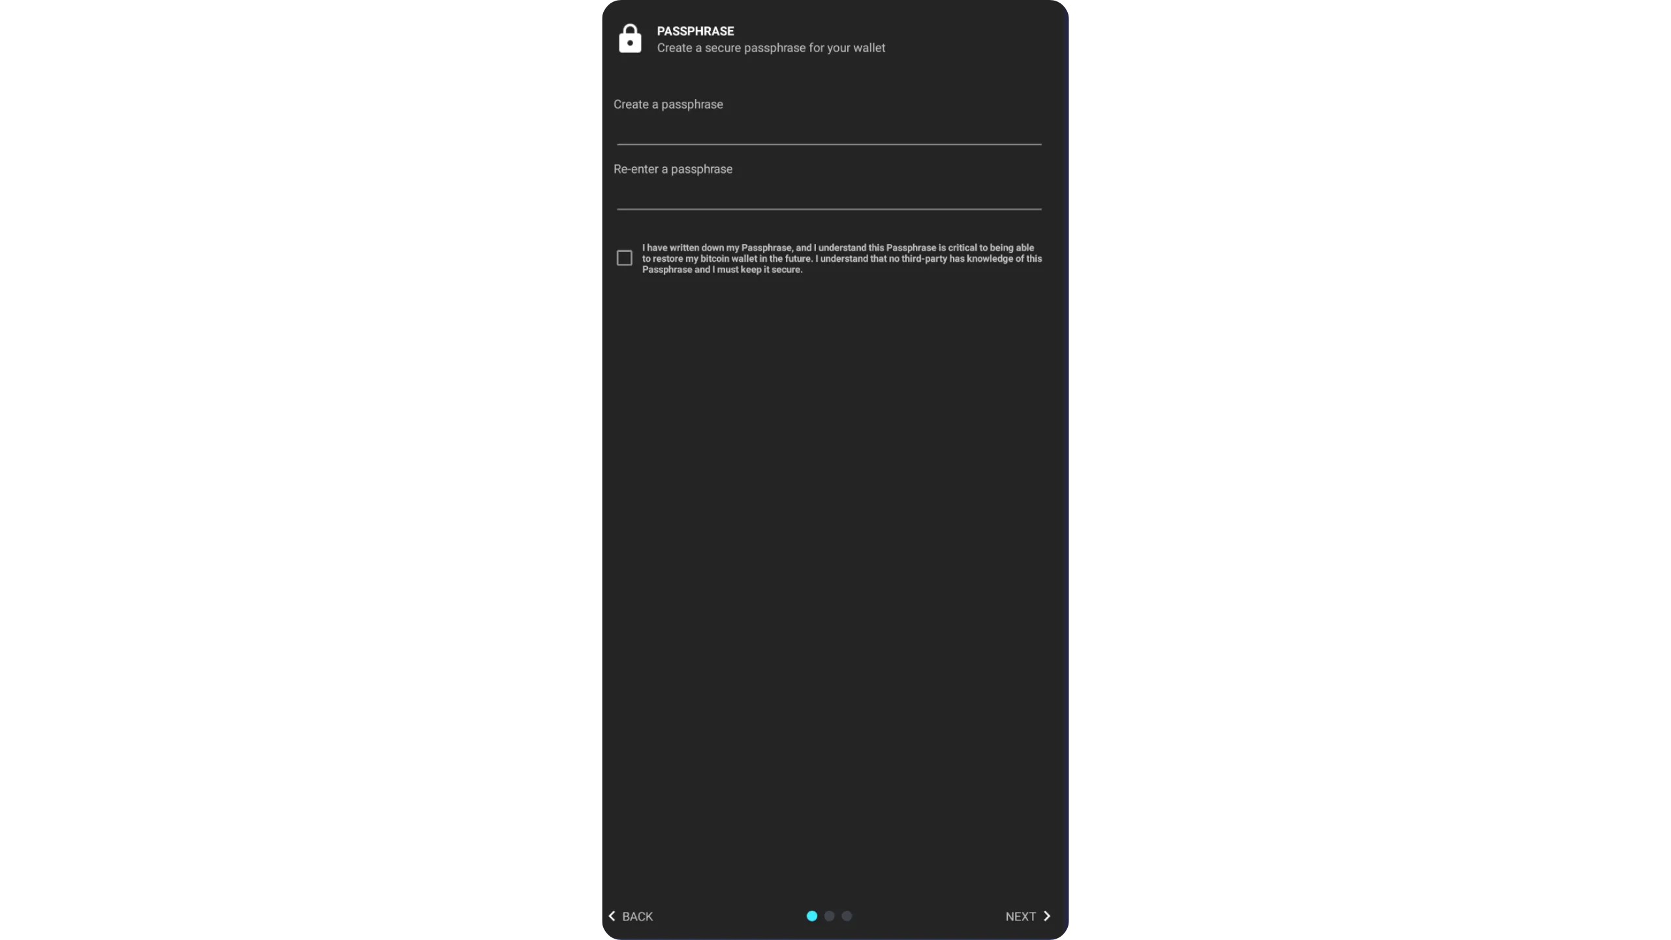Return to the previous screen via BACK

(631, 916)
